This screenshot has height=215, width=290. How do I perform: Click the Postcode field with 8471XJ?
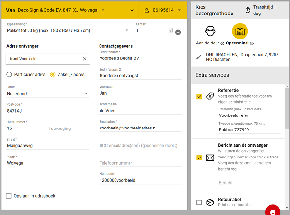(x=48, y=111)
